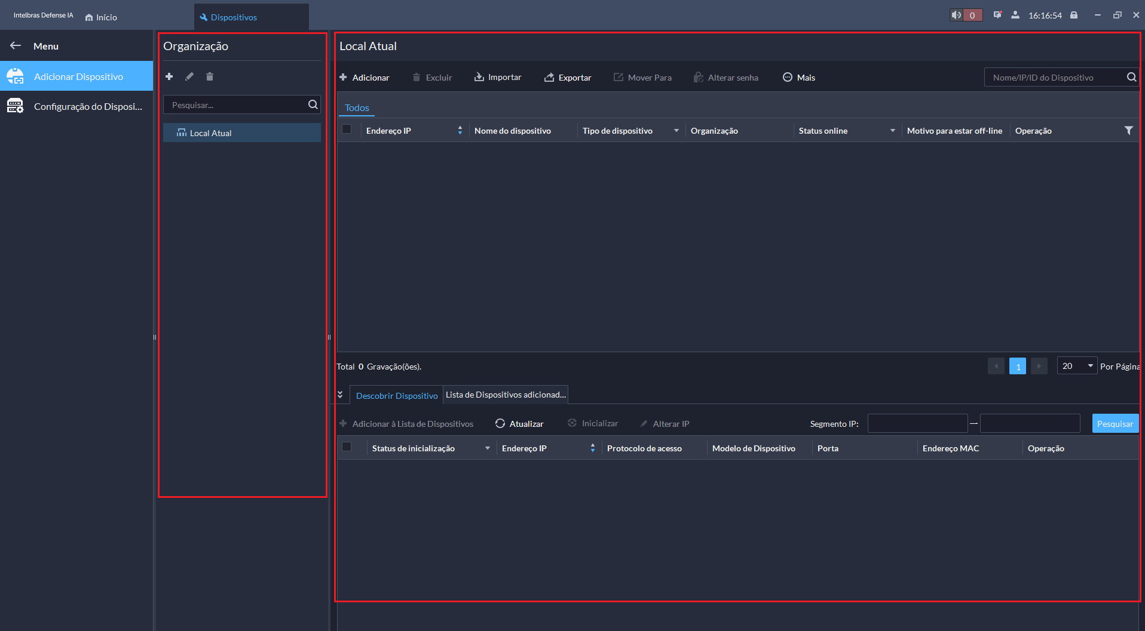Select page 1 in pagination
The width and height of the screenshot is (1145, 631).
pyautogui.click(x=1018, y=366)
